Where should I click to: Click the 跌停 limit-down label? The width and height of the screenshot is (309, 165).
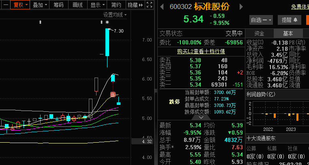pos(175,102)
